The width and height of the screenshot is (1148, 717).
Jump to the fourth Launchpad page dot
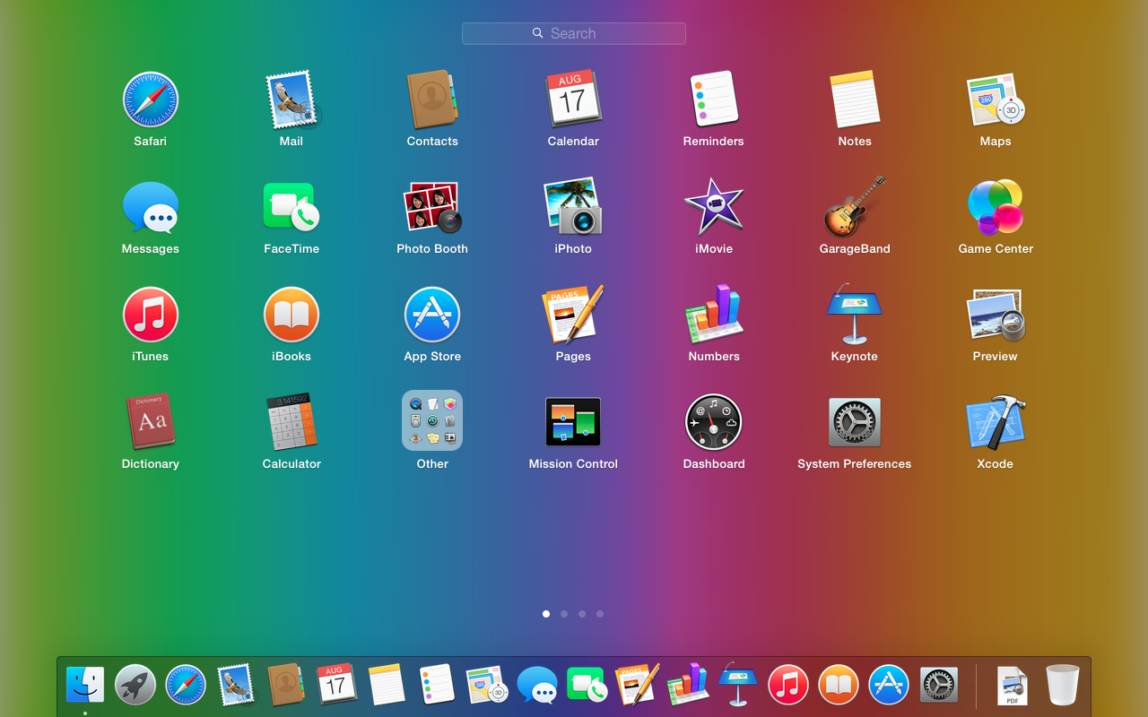600,614
